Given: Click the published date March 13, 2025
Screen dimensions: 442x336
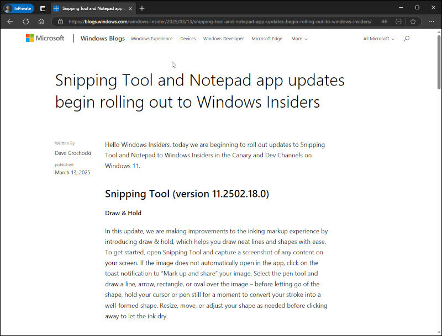Looking at the screenshot, I should (72, 172).
